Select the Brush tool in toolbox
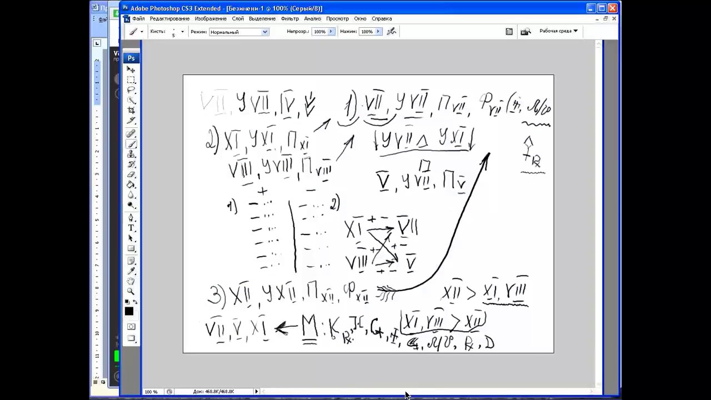This screenshot has height=400, width=711. 131,144
